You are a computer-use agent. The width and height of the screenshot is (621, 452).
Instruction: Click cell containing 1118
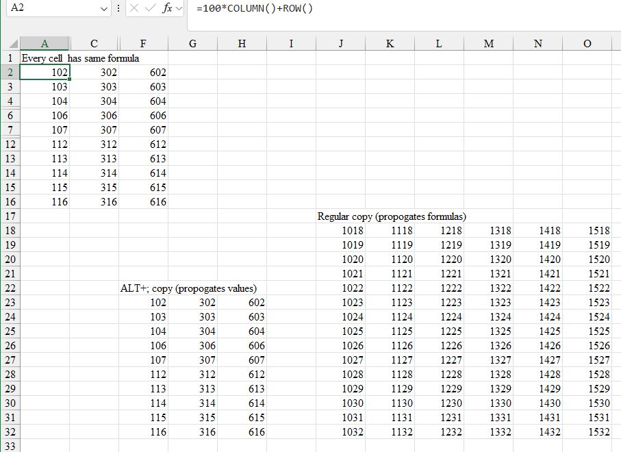(x=390, y=230)
